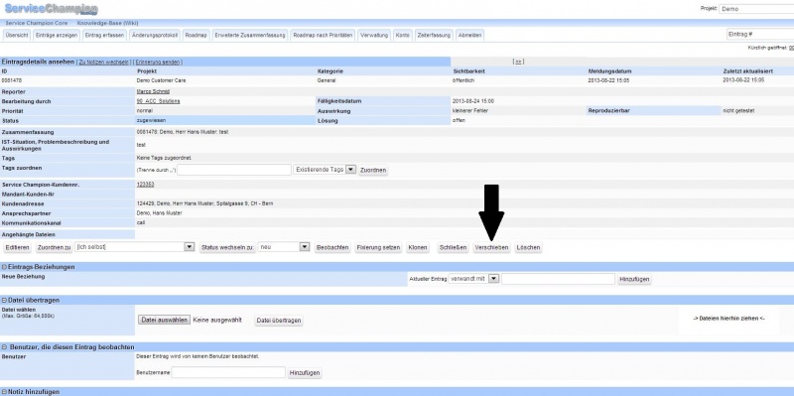Select the Fälligkeitsdatum value 2013-08-24 15:00
The image size is (794, 396).
point(473,101)
